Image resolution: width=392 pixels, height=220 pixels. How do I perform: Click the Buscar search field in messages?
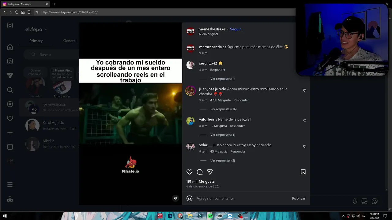coord(51,55)
